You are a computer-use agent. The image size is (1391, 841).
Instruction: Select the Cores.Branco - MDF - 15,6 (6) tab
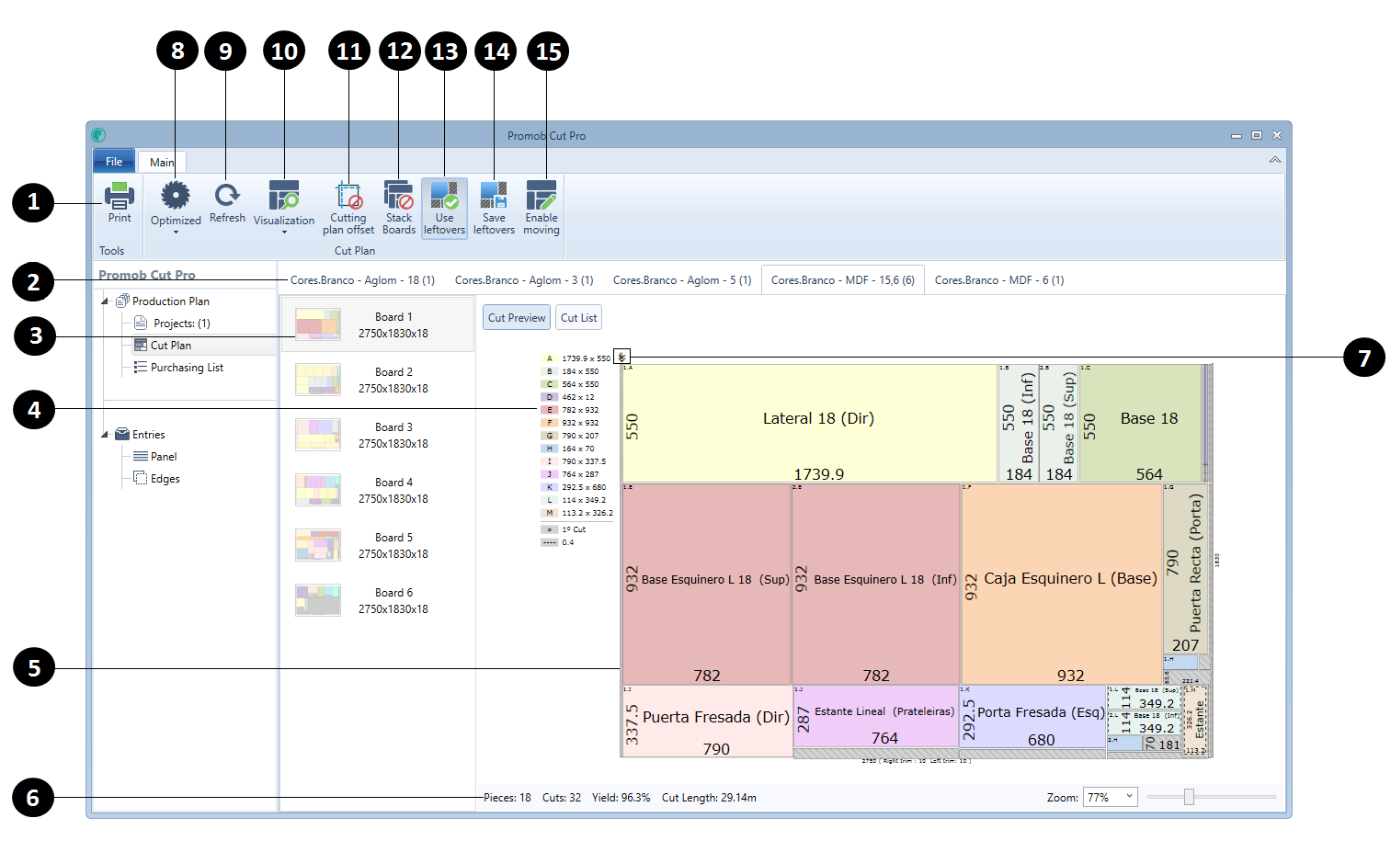click(x=843, y=280)
